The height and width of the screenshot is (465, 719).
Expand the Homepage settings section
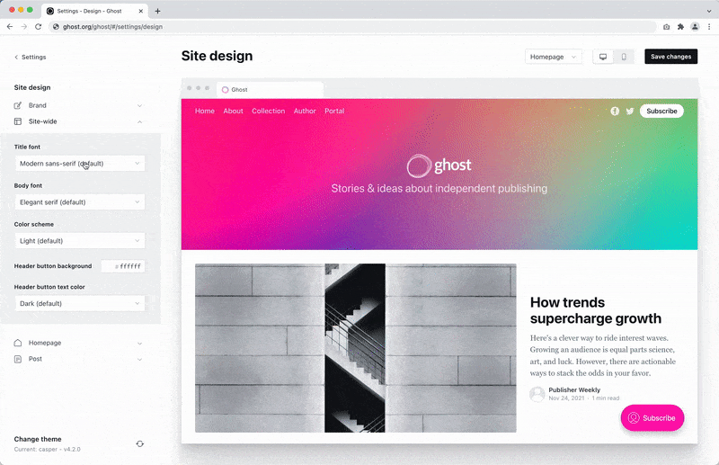click(x=139, y=343)
